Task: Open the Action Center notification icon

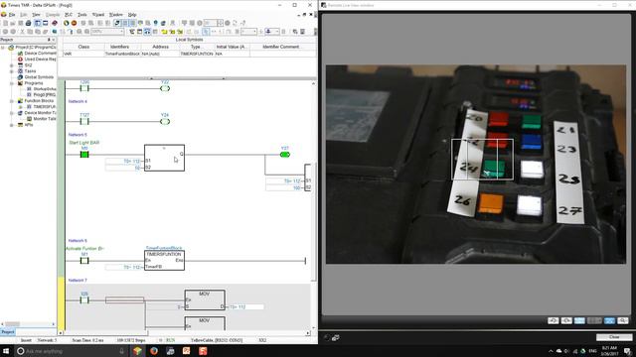Action: click(x=627, y=351)
